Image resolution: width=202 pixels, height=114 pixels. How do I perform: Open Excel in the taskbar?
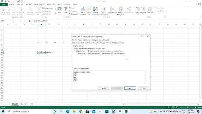point(126,111)
